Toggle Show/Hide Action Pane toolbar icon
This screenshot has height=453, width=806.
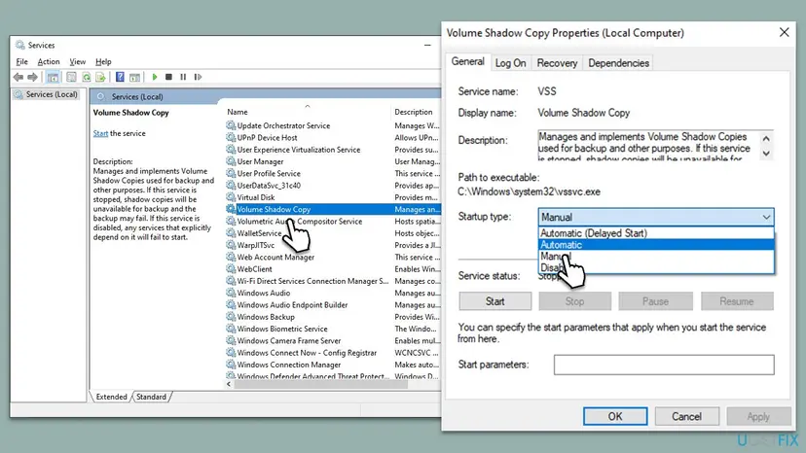pos(134,77)
